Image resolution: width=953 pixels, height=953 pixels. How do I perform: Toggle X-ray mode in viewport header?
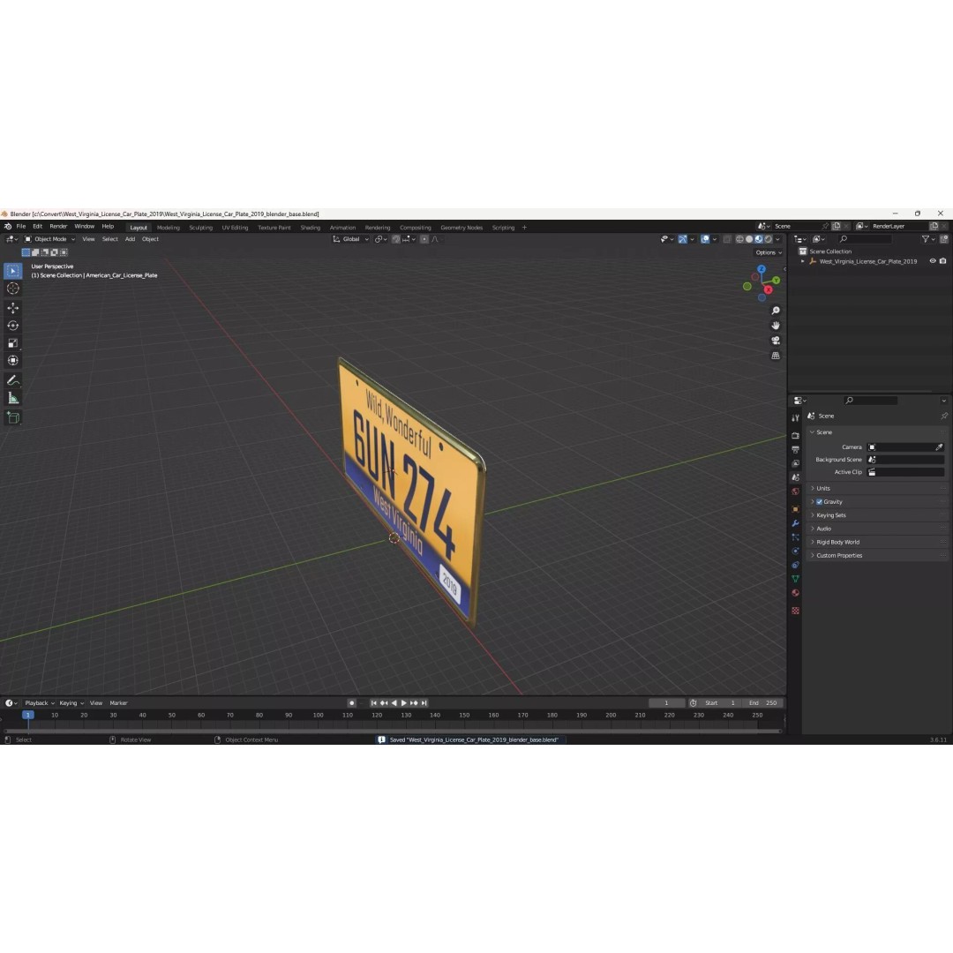click(x=727, y=239)
